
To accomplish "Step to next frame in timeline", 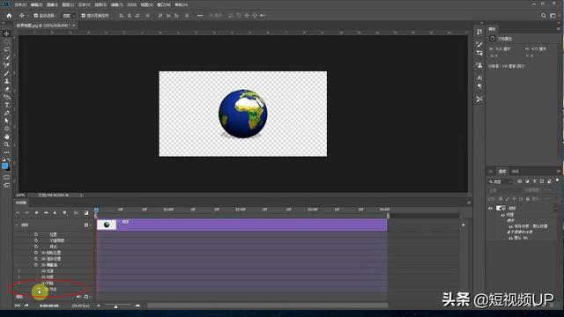I will [x=46, y=213].
